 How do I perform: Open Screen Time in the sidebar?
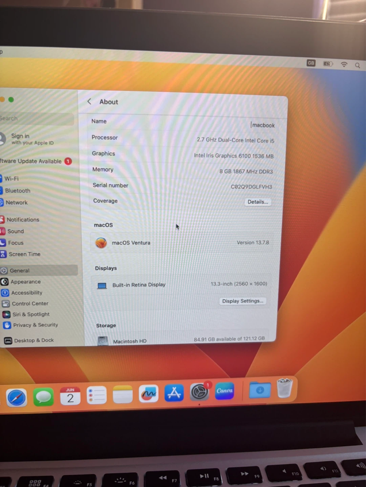point(24,254)
